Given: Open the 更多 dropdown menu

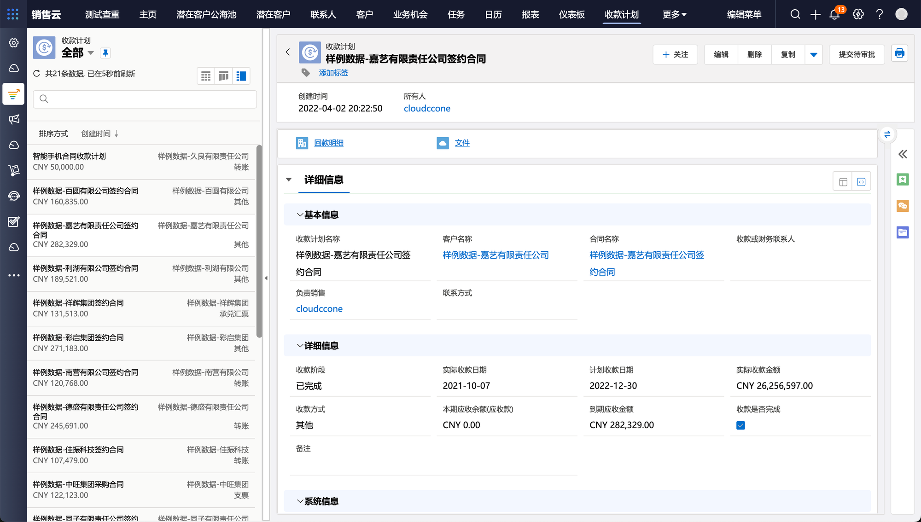Looking at the screenshot, I should point(674,15).
